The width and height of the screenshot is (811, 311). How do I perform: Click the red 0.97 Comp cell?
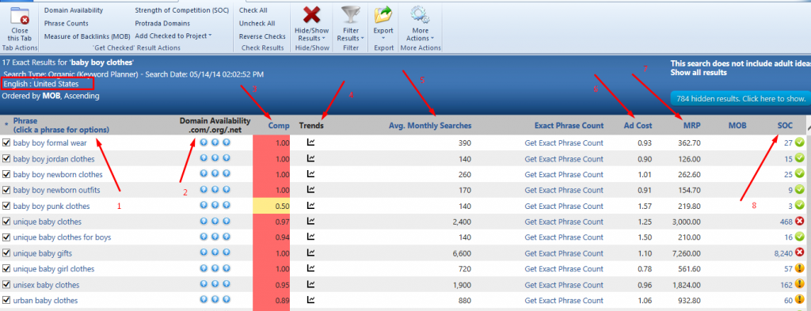(x=272, y=222)
